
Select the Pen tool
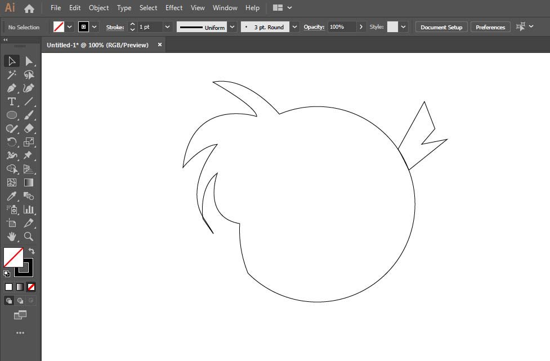12,88
